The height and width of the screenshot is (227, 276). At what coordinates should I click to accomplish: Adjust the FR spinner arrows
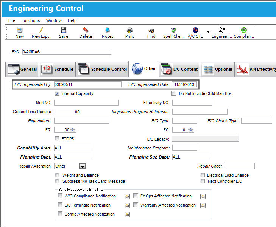coord(73,130)
